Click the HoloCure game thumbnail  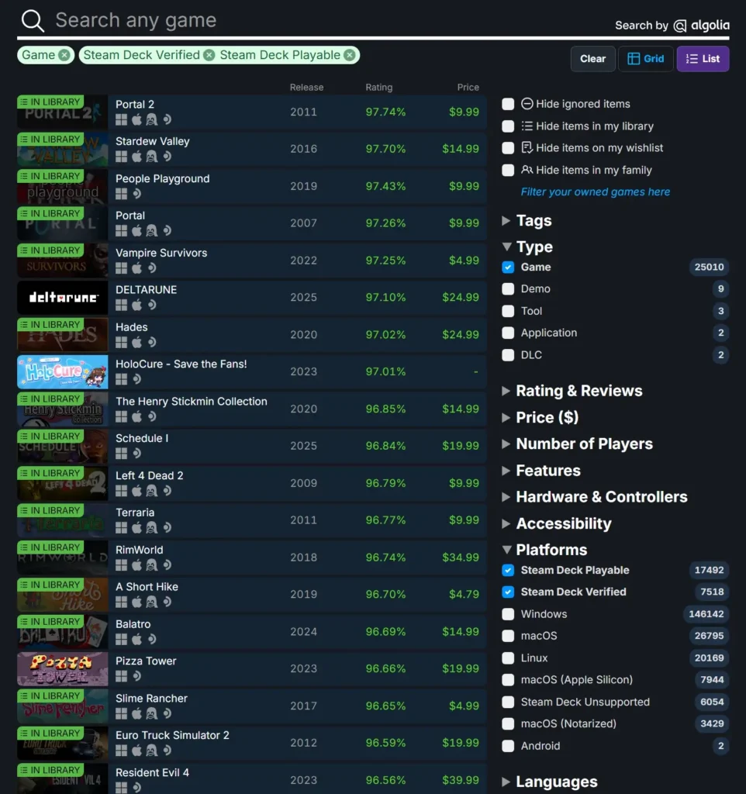click(x=63, y=371)
